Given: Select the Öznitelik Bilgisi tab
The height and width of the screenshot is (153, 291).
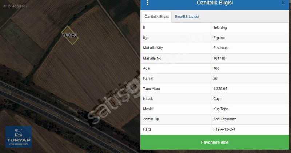Looking at the screenshot, I should pos(157,17).
